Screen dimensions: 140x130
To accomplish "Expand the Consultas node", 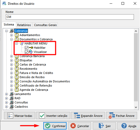I will 6,102.
